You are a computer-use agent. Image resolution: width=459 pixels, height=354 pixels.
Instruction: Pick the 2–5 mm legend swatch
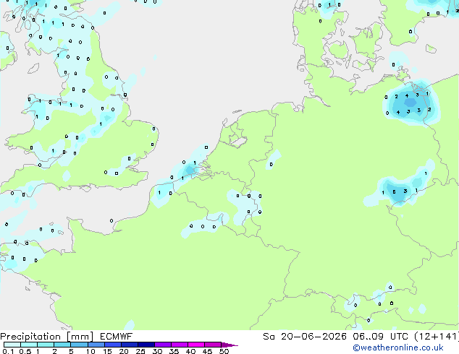click(x=62, y=345)
